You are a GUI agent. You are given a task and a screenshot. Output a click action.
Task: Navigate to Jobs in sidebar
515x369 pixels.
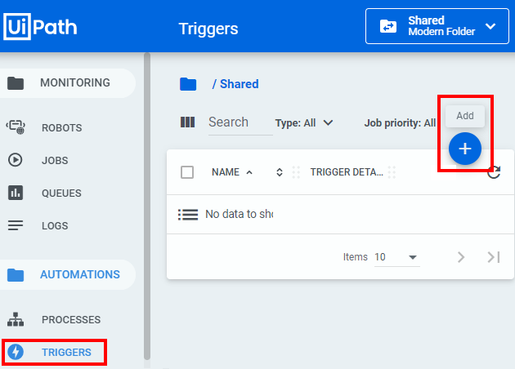coord(55,161)
